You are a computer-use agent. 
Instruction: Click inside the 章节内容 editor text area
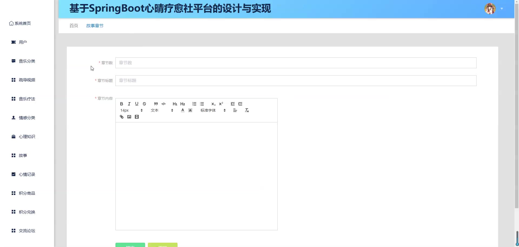tap(197, 176)
